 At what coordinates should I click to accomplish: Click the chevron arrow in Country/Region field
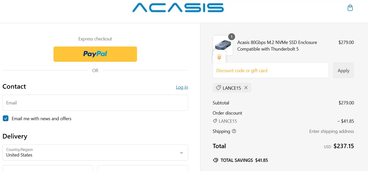(x=181, y=153)
